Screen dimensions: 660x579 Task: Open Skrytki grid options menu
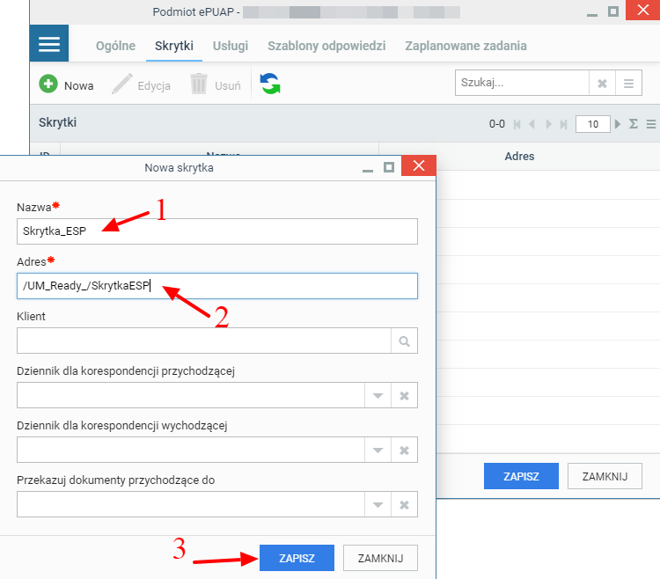tap(650, 124)
